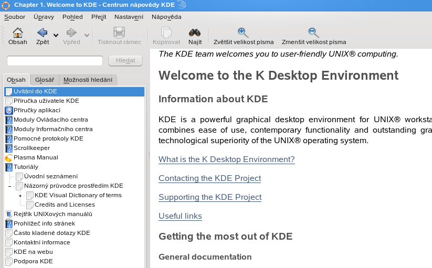Open the Soubor menu

(x=15, y=17)
